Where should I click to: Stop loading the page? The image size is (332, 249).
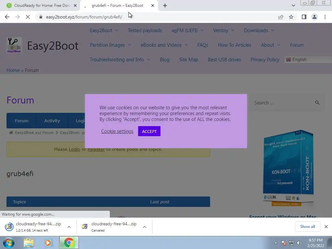click(28, 17)
